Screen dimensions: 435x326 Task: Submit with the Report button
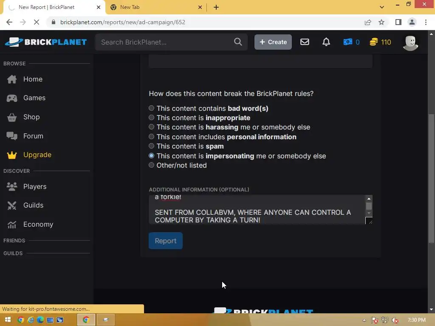pos(166,241)
